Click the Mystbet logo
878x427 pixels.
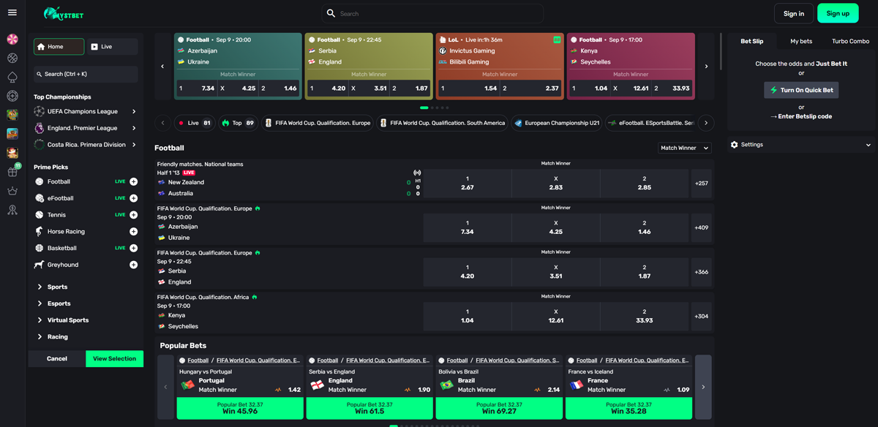[x=62, y=13]
